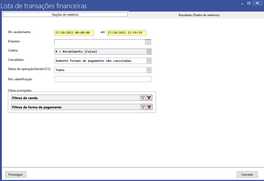Focus the start date Dh. recebimento field

click(x=74, y=33)
